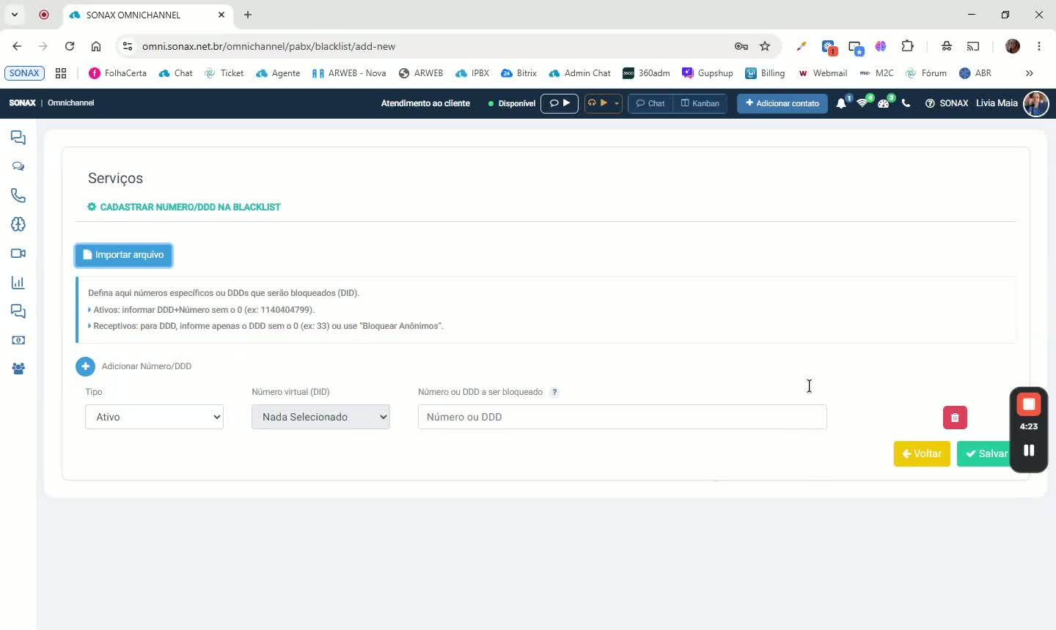Click the yellow Voltar button
Viewport: 1056px width, 630px height.
pyautogui.click(x=922, y=453)
